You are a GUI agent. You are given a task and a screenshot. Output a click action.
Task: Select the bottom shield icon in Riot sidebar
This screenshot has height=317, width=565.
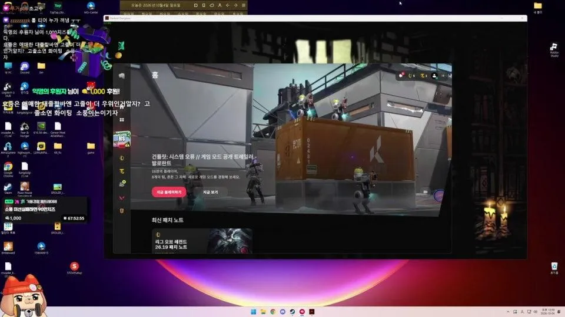(x=122, y=211)
